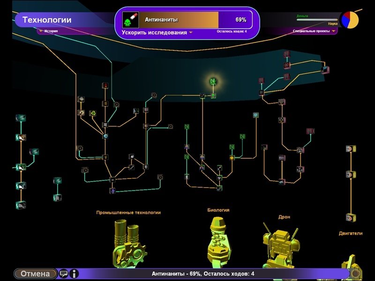Select the glowing highlighted tech node
Viewport: 375px width, 281px height.
pos(212,82)
